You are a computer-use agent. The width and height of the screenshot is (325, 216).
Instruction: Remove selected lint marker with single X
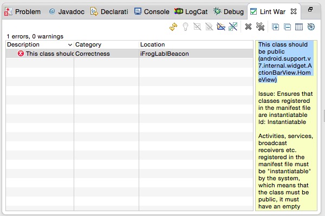[x=248, y=27]
